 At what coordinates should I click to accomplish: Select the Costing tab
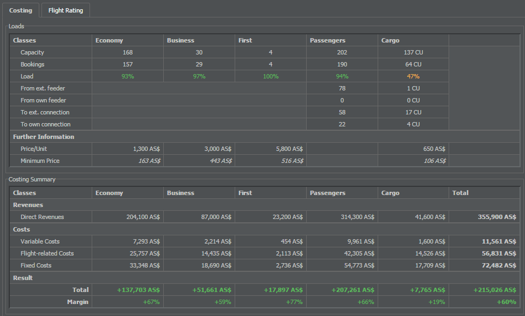(x=21, y=10)
